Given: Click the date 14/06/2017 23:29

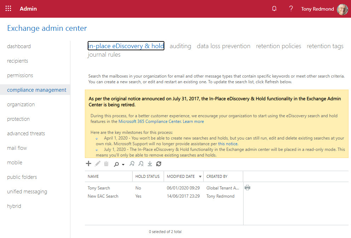Looking at the screenshot, I should pyautogui.click(x=183, y=196).
